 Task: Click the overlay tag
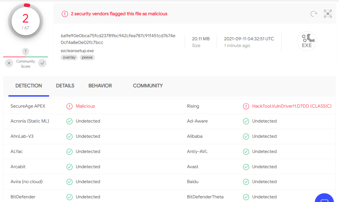[x=69, y=57]
